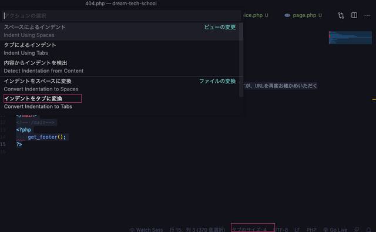Click the PHP file icon on page.php tab

[x=287, y=15]
